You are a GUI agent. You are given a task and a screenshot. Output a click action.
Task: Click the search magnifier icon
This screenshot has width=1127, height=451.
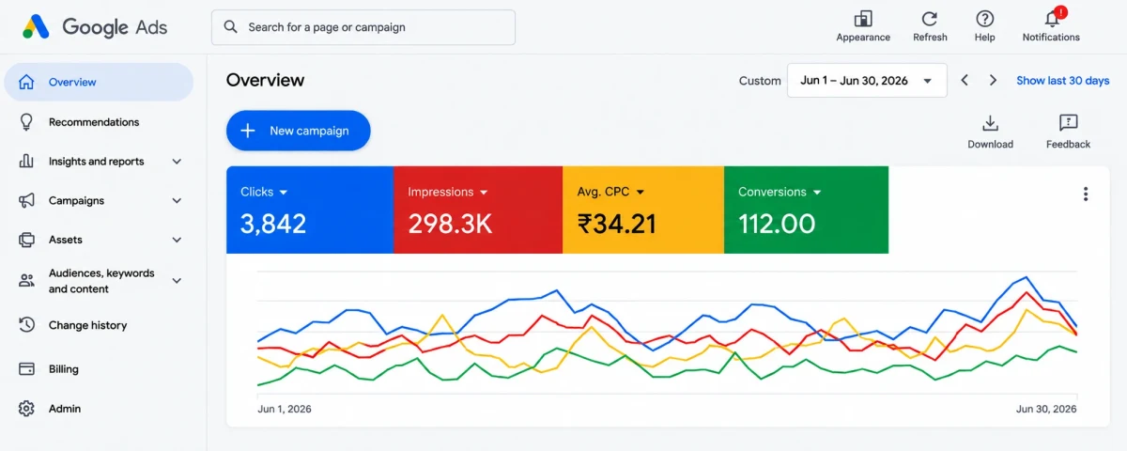[x=231, y=27]
